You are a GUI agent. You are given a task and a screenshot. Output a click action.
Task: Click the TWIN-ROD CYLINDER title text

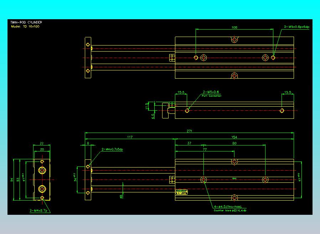pos(26,22)
